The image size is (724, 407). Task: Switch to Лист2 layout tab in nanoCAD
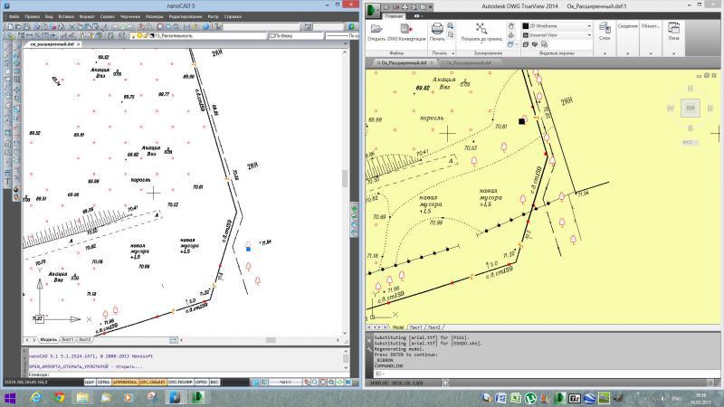click(84, 340)
